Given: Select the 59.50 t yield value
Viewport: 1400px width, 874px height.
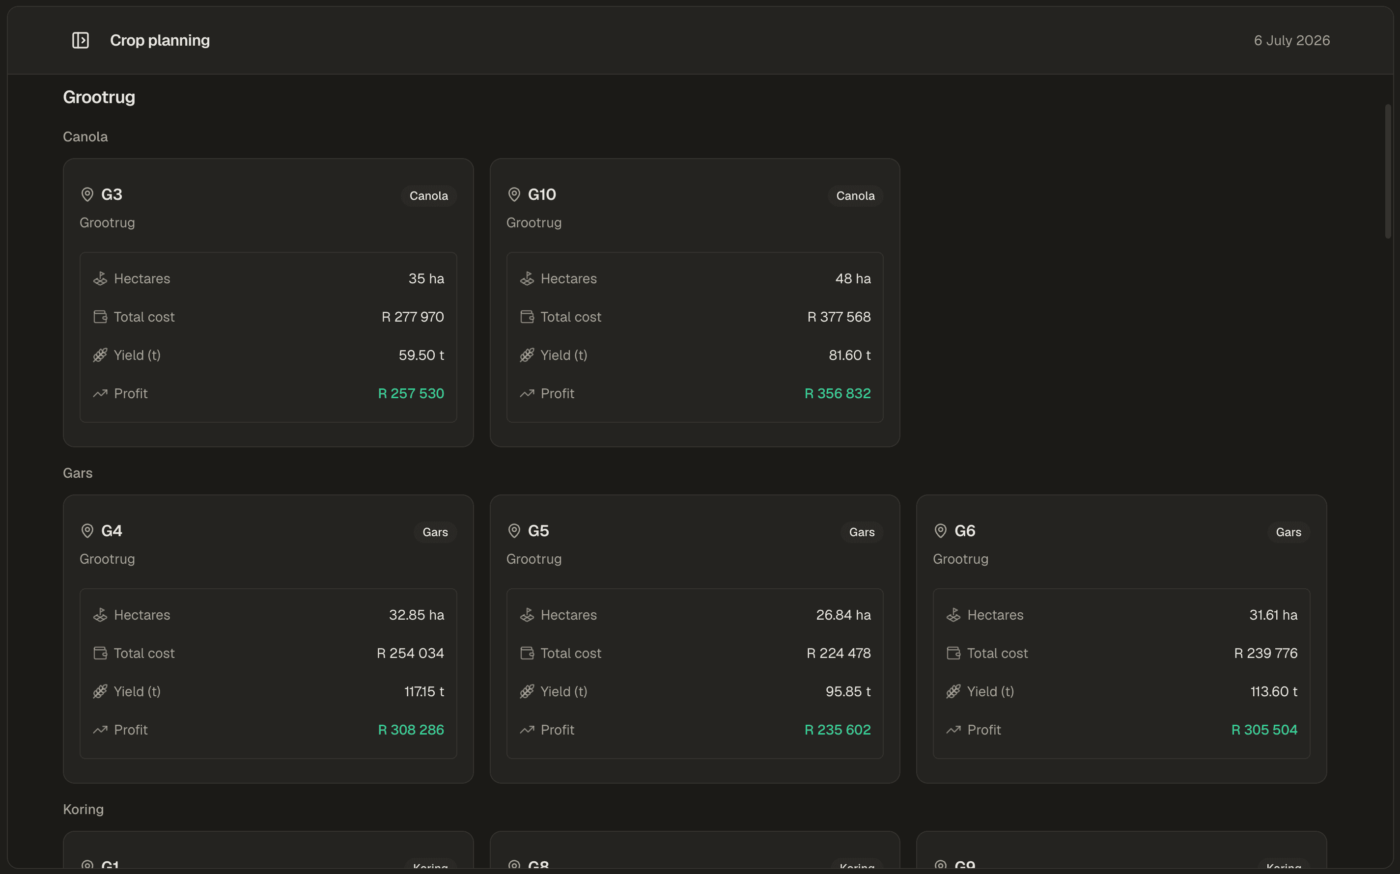Looking at the screenshot, I should click(421, 355).
